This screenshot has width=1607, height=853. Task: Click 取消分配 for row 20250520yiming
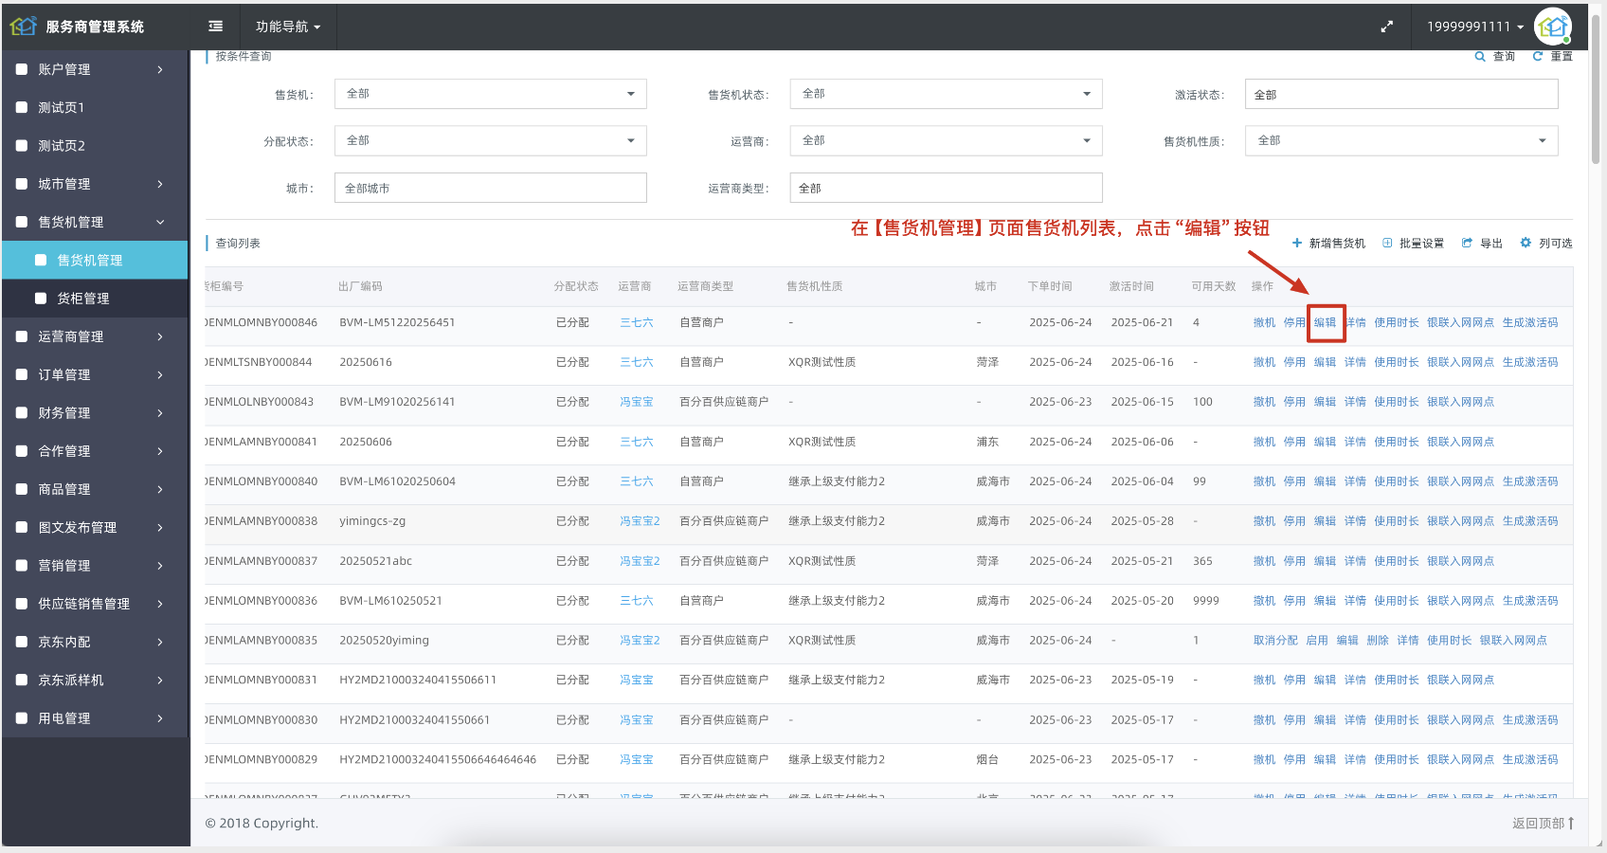(1275, 641)
